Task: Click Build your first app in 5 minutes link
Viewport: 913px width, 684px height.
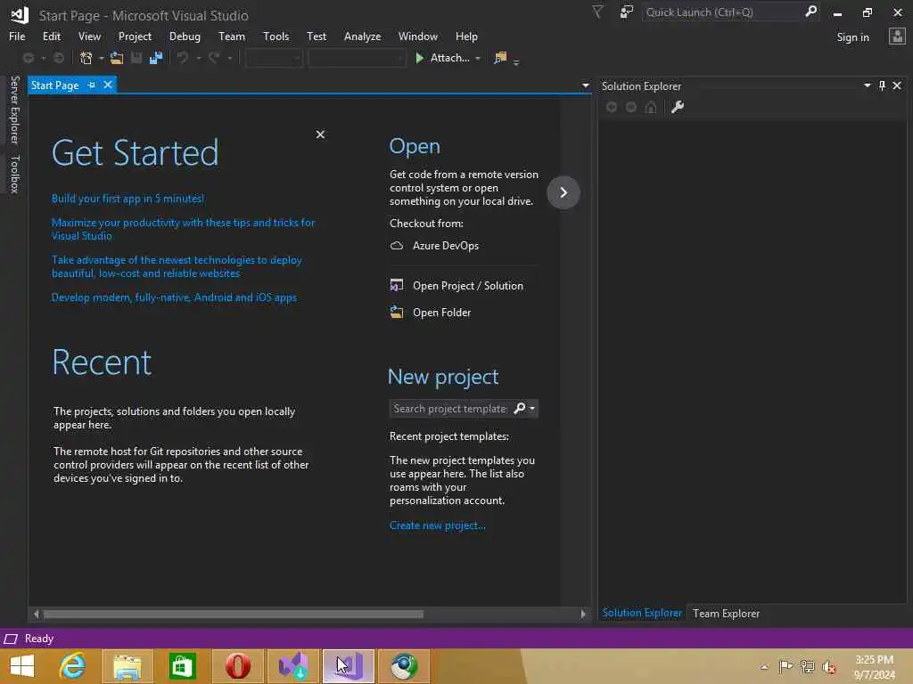Action: click(127, 199)
